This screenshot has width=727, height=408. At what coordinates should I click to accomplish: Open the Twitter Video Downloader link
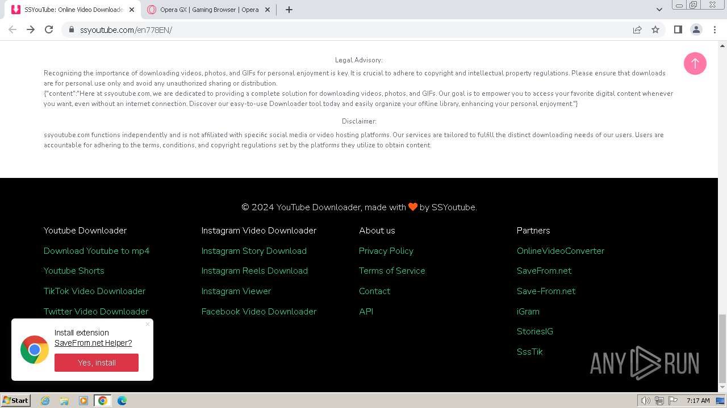tap(96, 312)
